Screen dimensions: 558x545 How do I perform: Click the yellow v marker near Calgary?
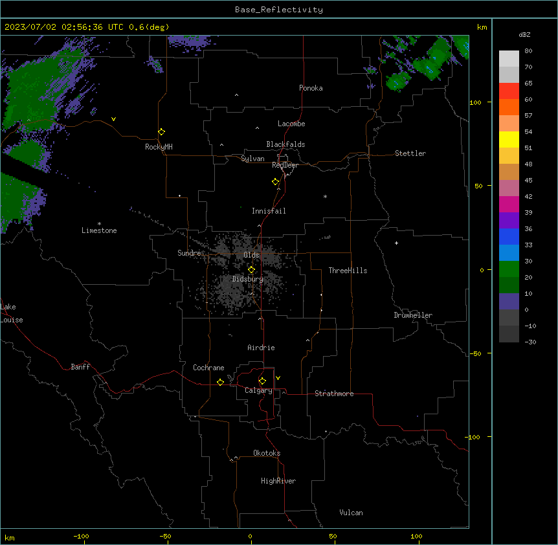point(278,378)
